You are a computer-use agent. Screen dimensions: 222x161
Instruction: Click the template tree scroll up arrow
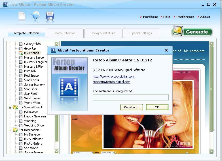57,44
